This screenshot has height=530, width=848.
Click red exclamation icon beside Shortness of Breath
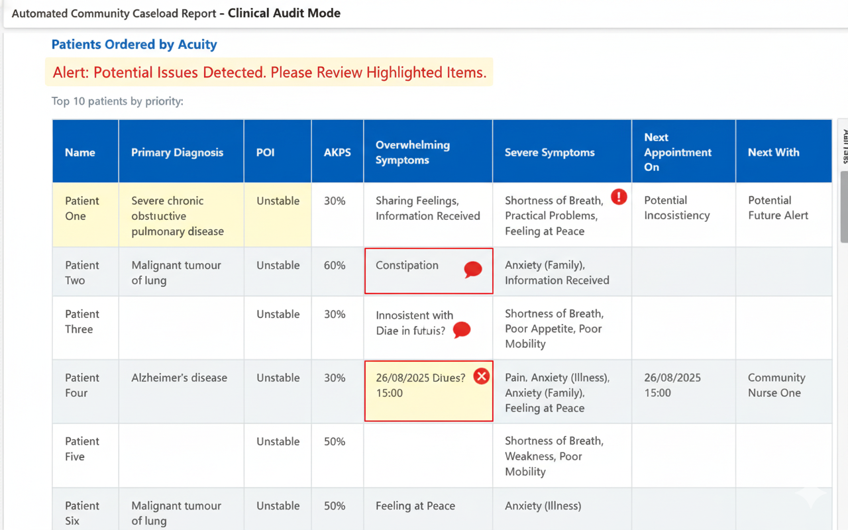(x=619, y=197)
